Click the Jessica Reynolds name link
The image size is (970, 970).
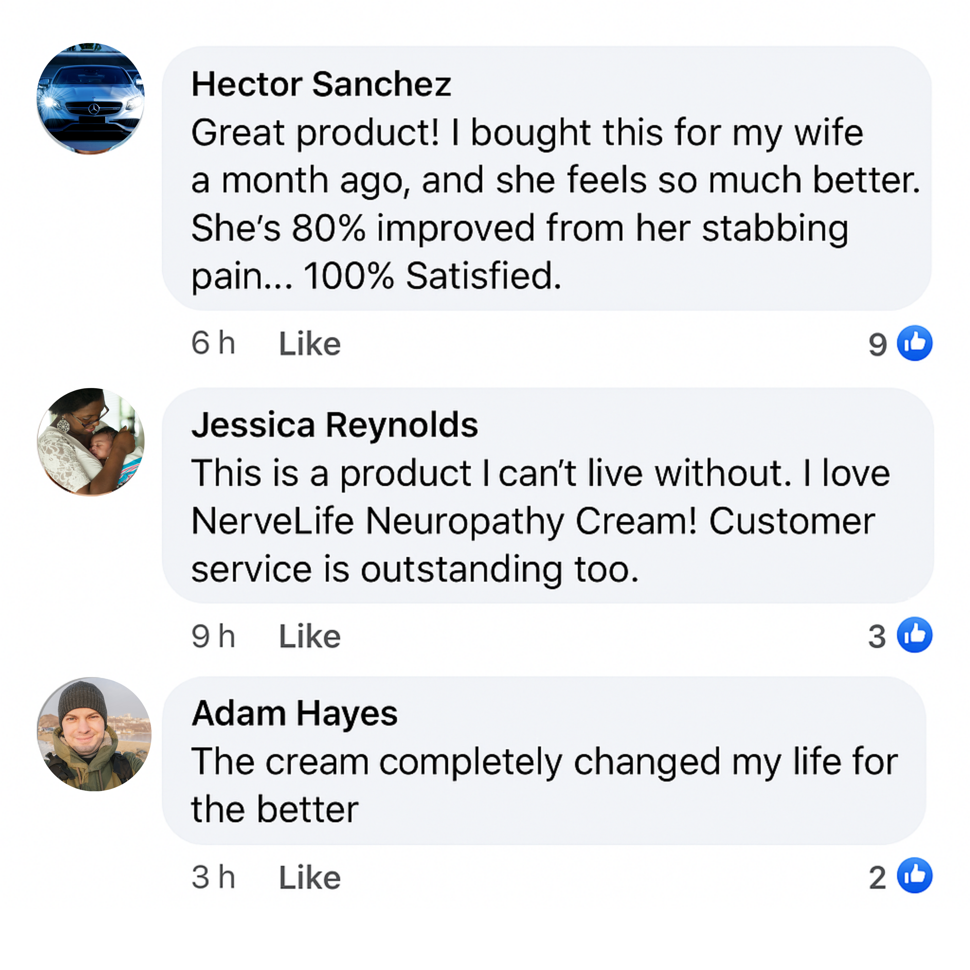334,425
